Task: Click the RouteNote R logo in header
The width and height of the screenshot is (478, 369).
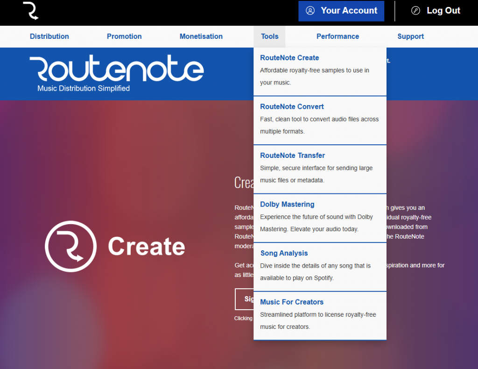Action: coord(31,11)
